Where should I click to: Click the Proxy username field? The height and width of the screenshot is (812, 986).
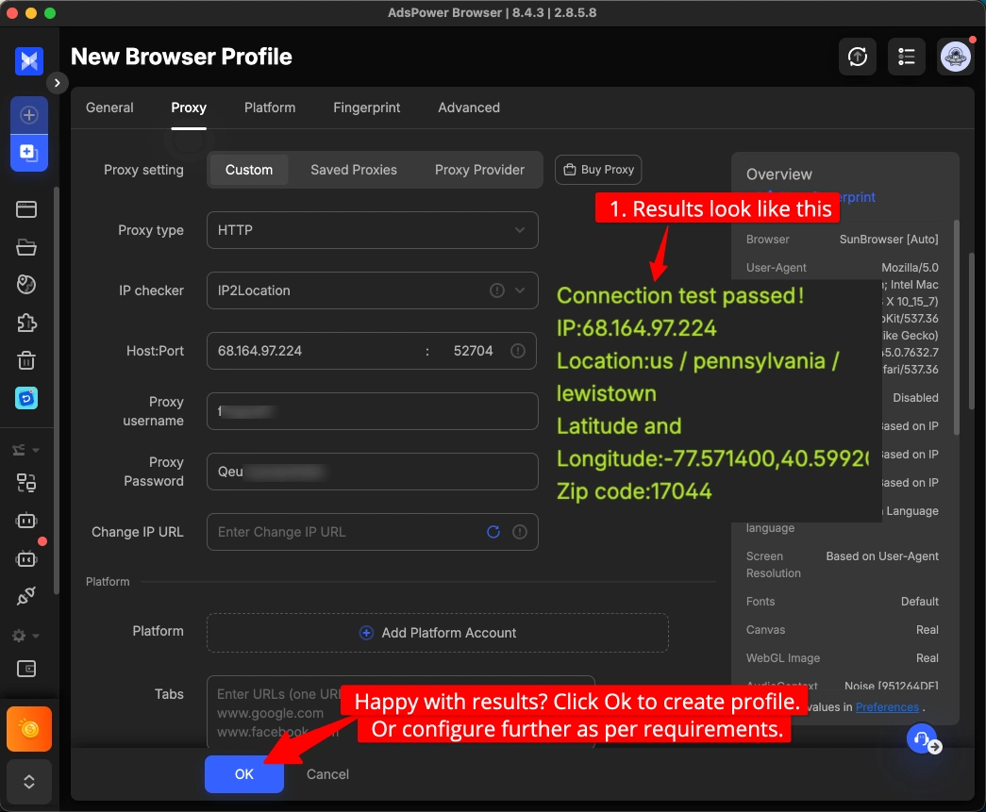(x=373, y=411)
